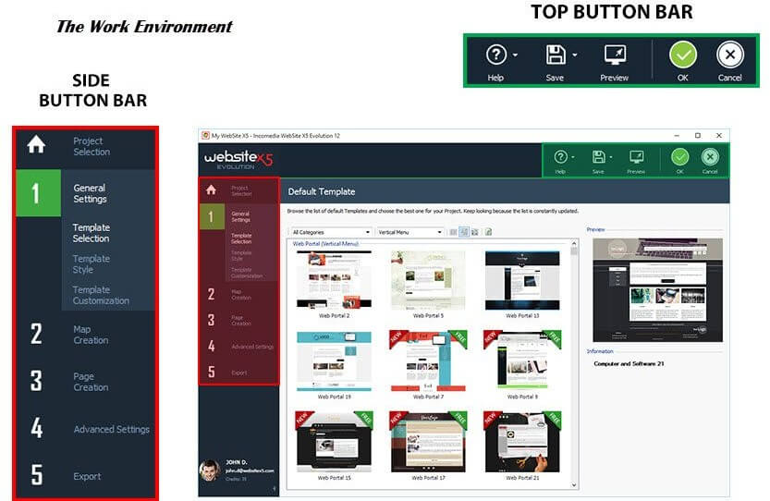Click the Save icon inside the WebSite X5 window

click(599, 157)
